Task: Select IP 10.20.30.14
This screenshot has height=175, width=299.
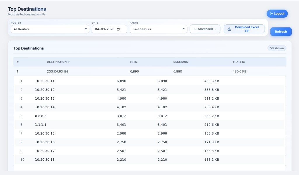Action: click(x=45, y=107)
